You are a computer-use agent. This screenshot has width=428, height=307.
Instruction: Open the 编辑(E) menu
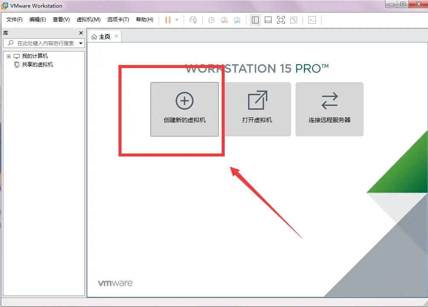[x=38, y=20]
